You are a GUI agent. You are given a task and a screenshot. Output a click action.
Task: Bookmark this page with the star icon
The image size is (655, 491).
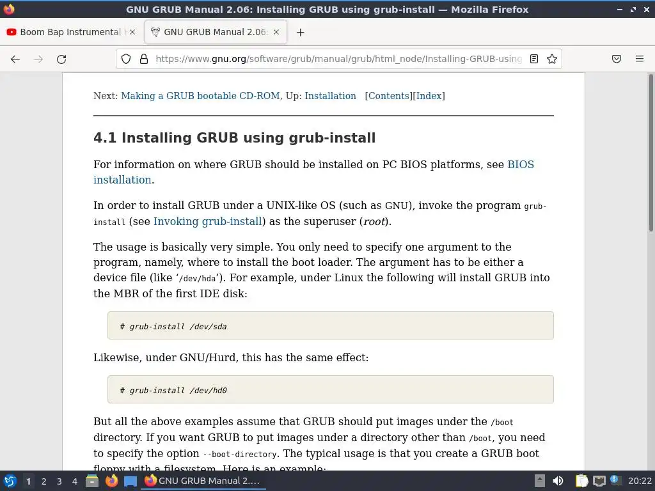point(552,59)
